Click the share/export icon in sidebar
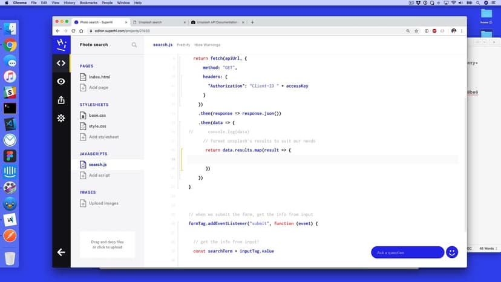The width and height of the screenshot is (501, 282). pyautogui.click(x=61, y=100)
